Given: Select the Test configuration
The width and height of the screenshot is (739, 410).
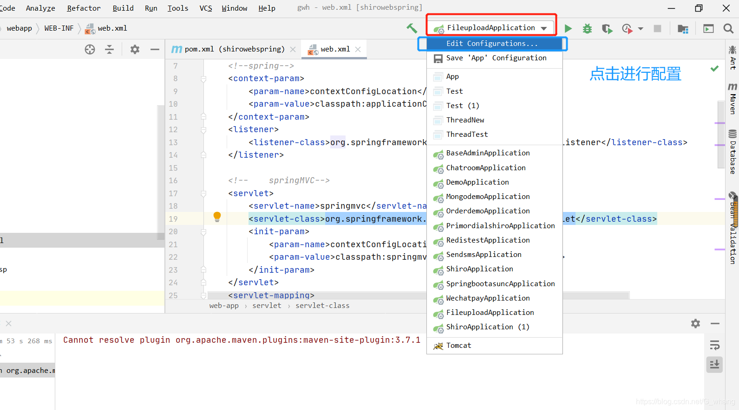Looking at the screenshot, I should click(x=495, y=91).
